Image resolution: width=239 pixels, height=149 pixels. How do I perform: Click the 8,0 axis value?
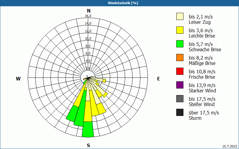(x=88, y=46)
